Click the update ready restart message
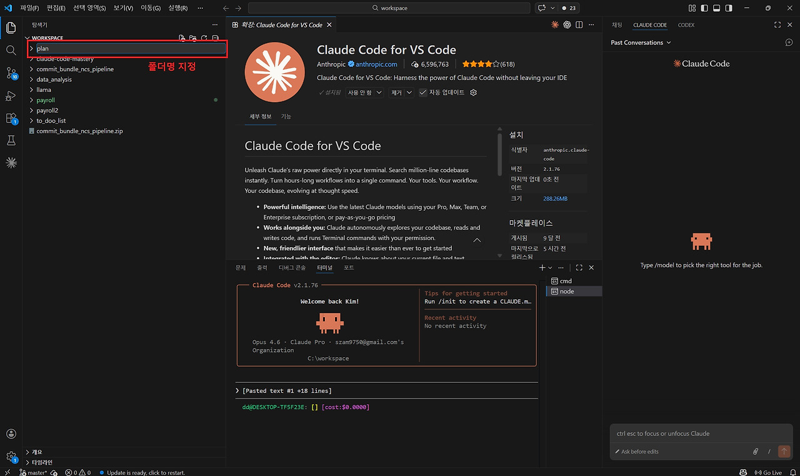800x476 pixels. point(141,472)
